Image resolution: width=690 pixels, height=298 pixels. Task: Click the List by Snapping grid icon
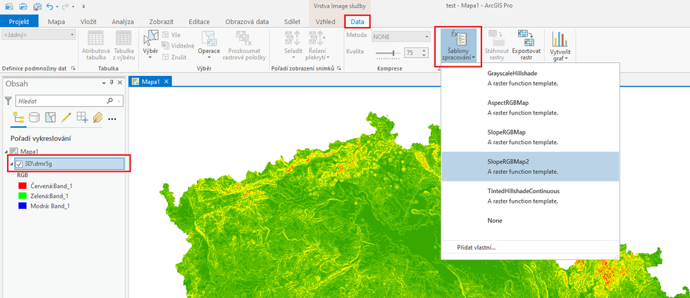coord(82,117)
